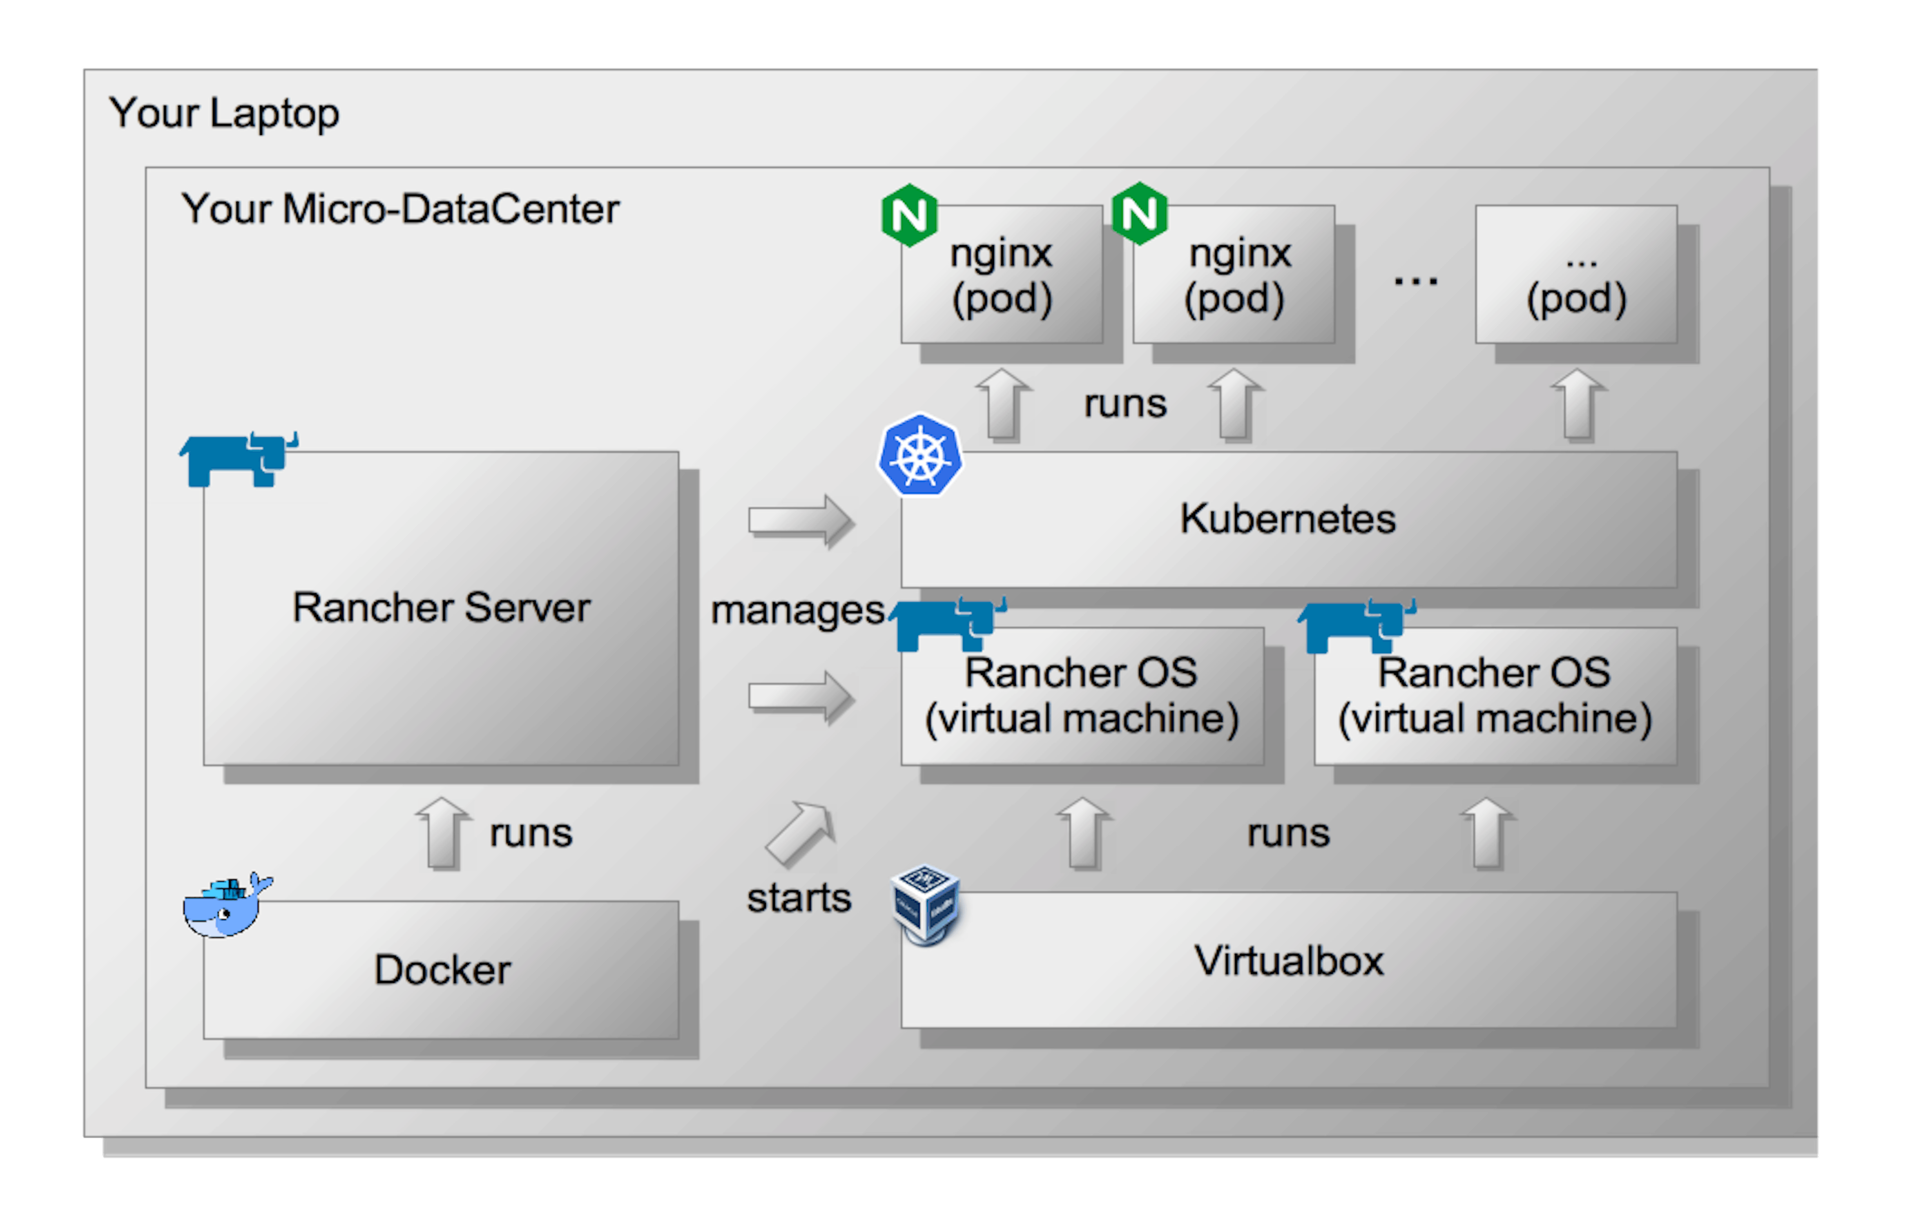This screenshot has height=1232, width=1921.
Task: Select the second nginx (pod) box
Action: tap(1234, 275)
